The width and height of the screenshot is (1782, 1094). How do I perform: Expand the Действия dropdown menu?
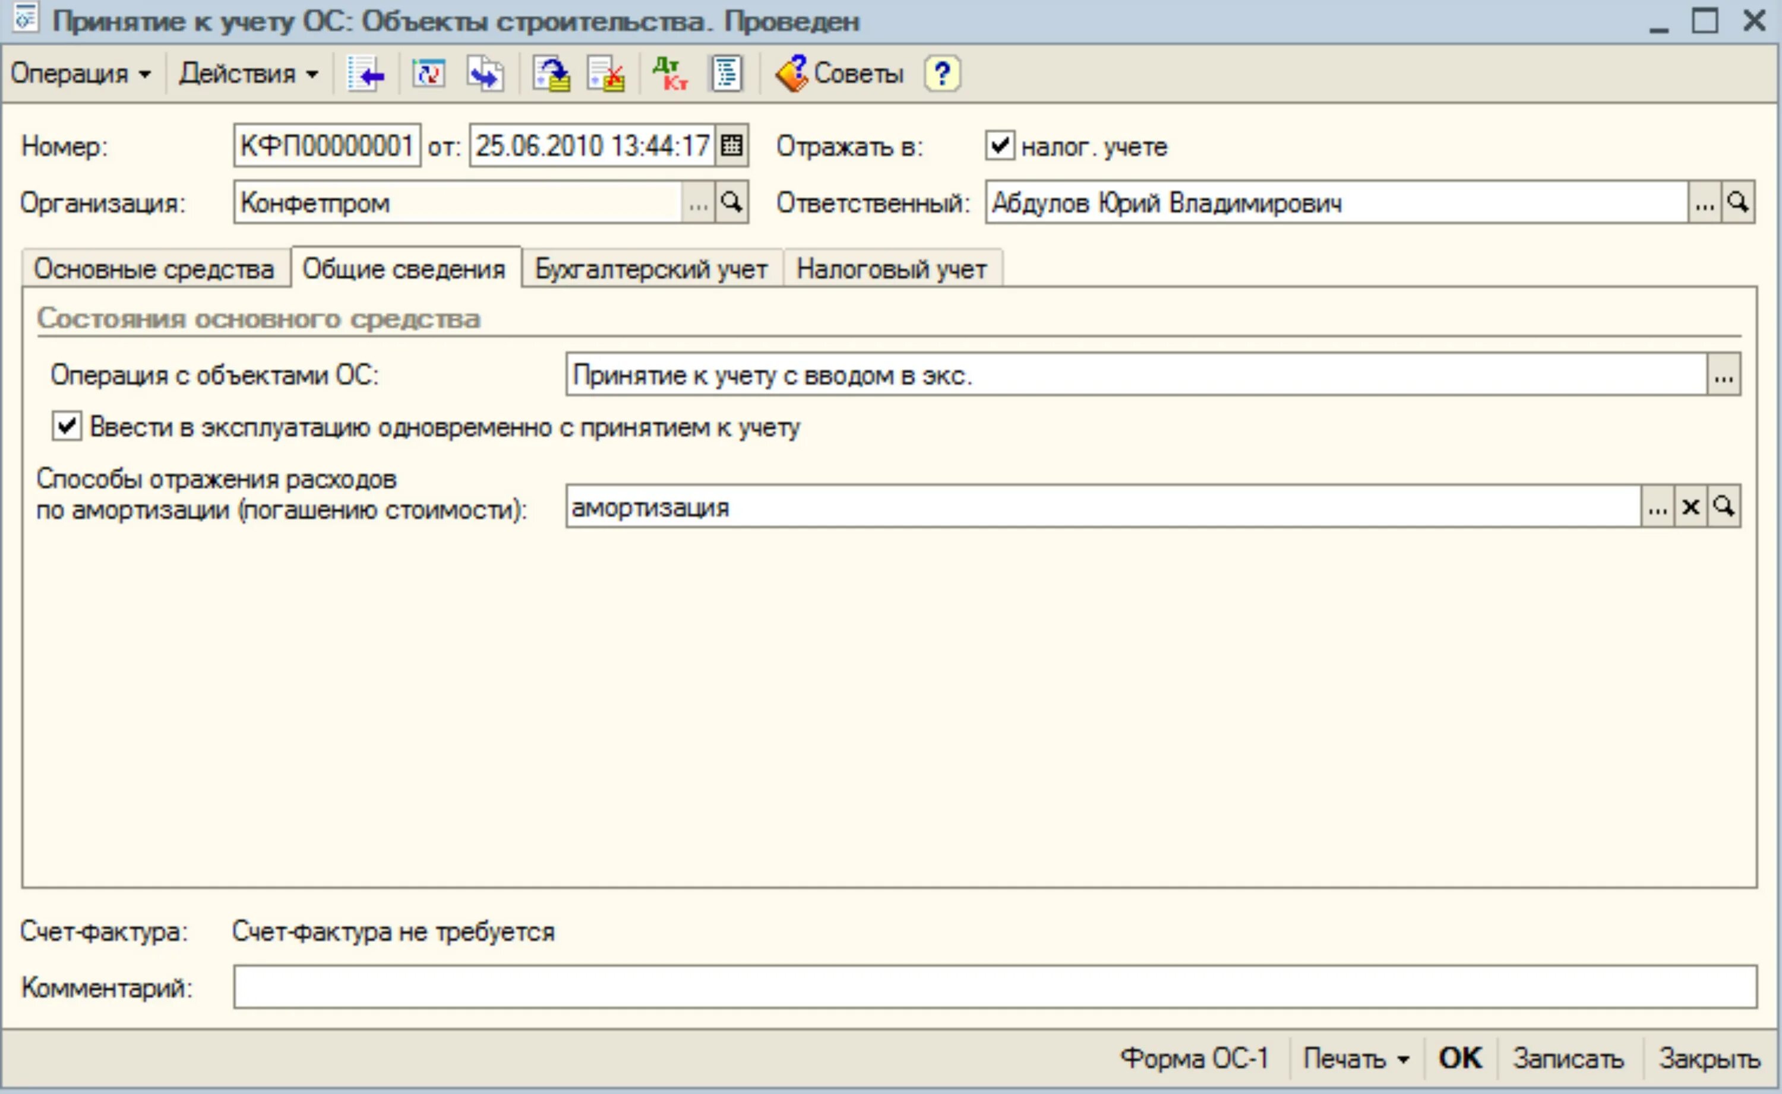(x=248, y=74)
